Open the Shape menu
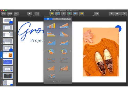 [x=69, y=14]
